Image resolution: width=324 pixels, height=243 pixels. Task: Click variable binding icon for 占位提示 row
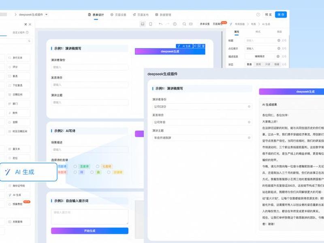click(x=284, y=48)
